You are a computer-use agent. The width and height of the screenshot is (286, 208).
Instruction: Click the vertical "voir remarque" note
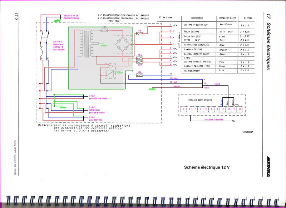click(x=179, y=40)
